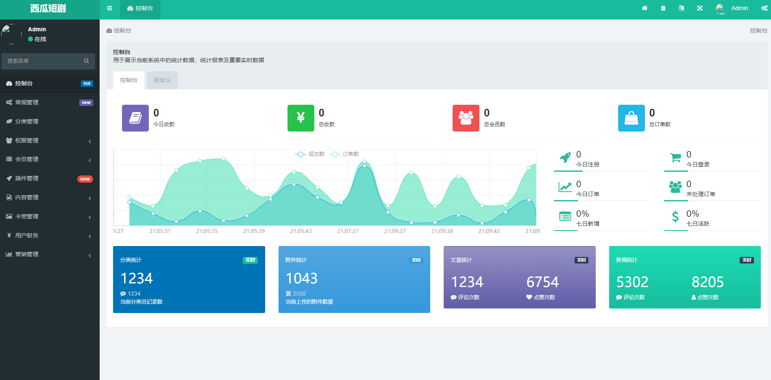
Task: Click the purple 今日收款 book icon
Action: click(x=135, y=118)
